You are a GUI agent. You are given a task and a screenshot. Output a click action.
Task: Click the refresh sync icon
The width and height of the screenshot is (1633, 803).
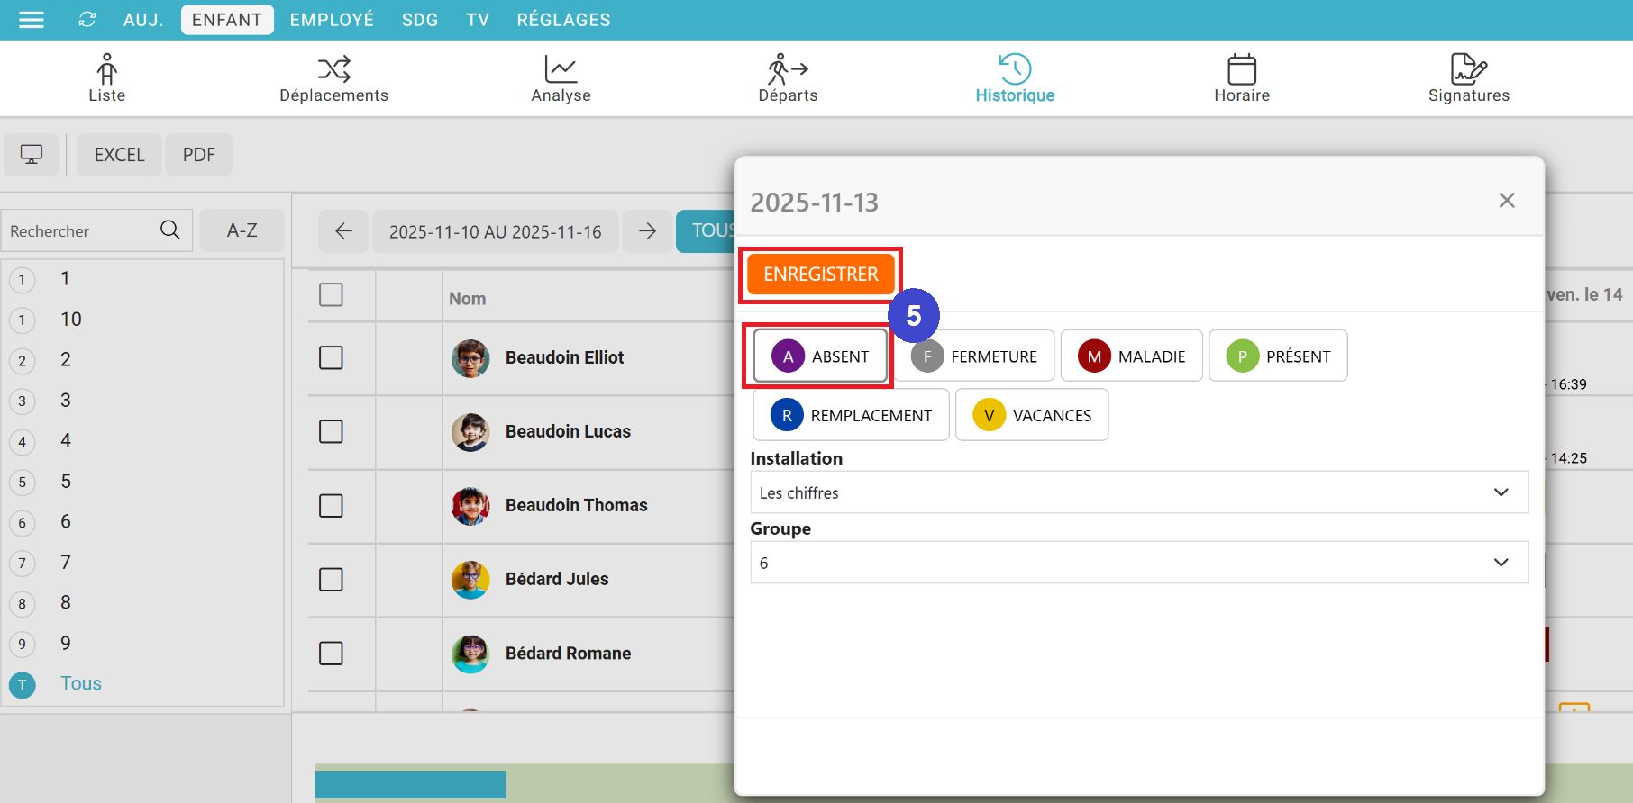pos(87,20)
